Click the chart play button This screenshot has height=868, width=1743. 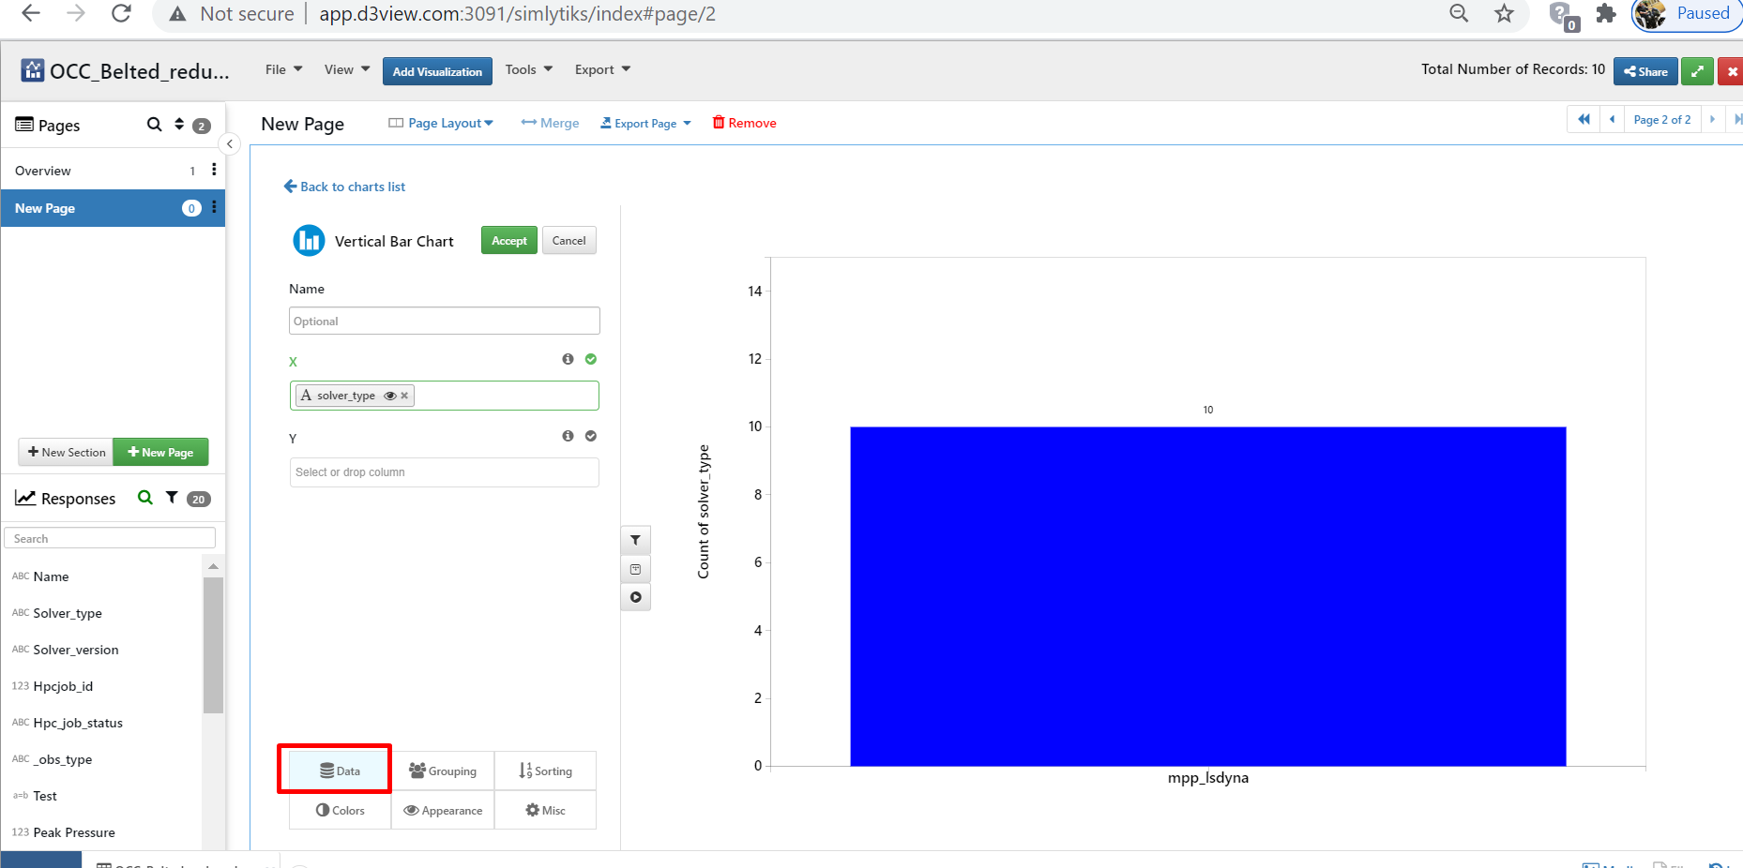(635, 597)
